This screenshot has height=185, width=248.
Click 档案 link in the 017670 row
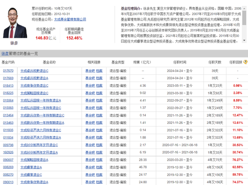(x=99, y=71)
